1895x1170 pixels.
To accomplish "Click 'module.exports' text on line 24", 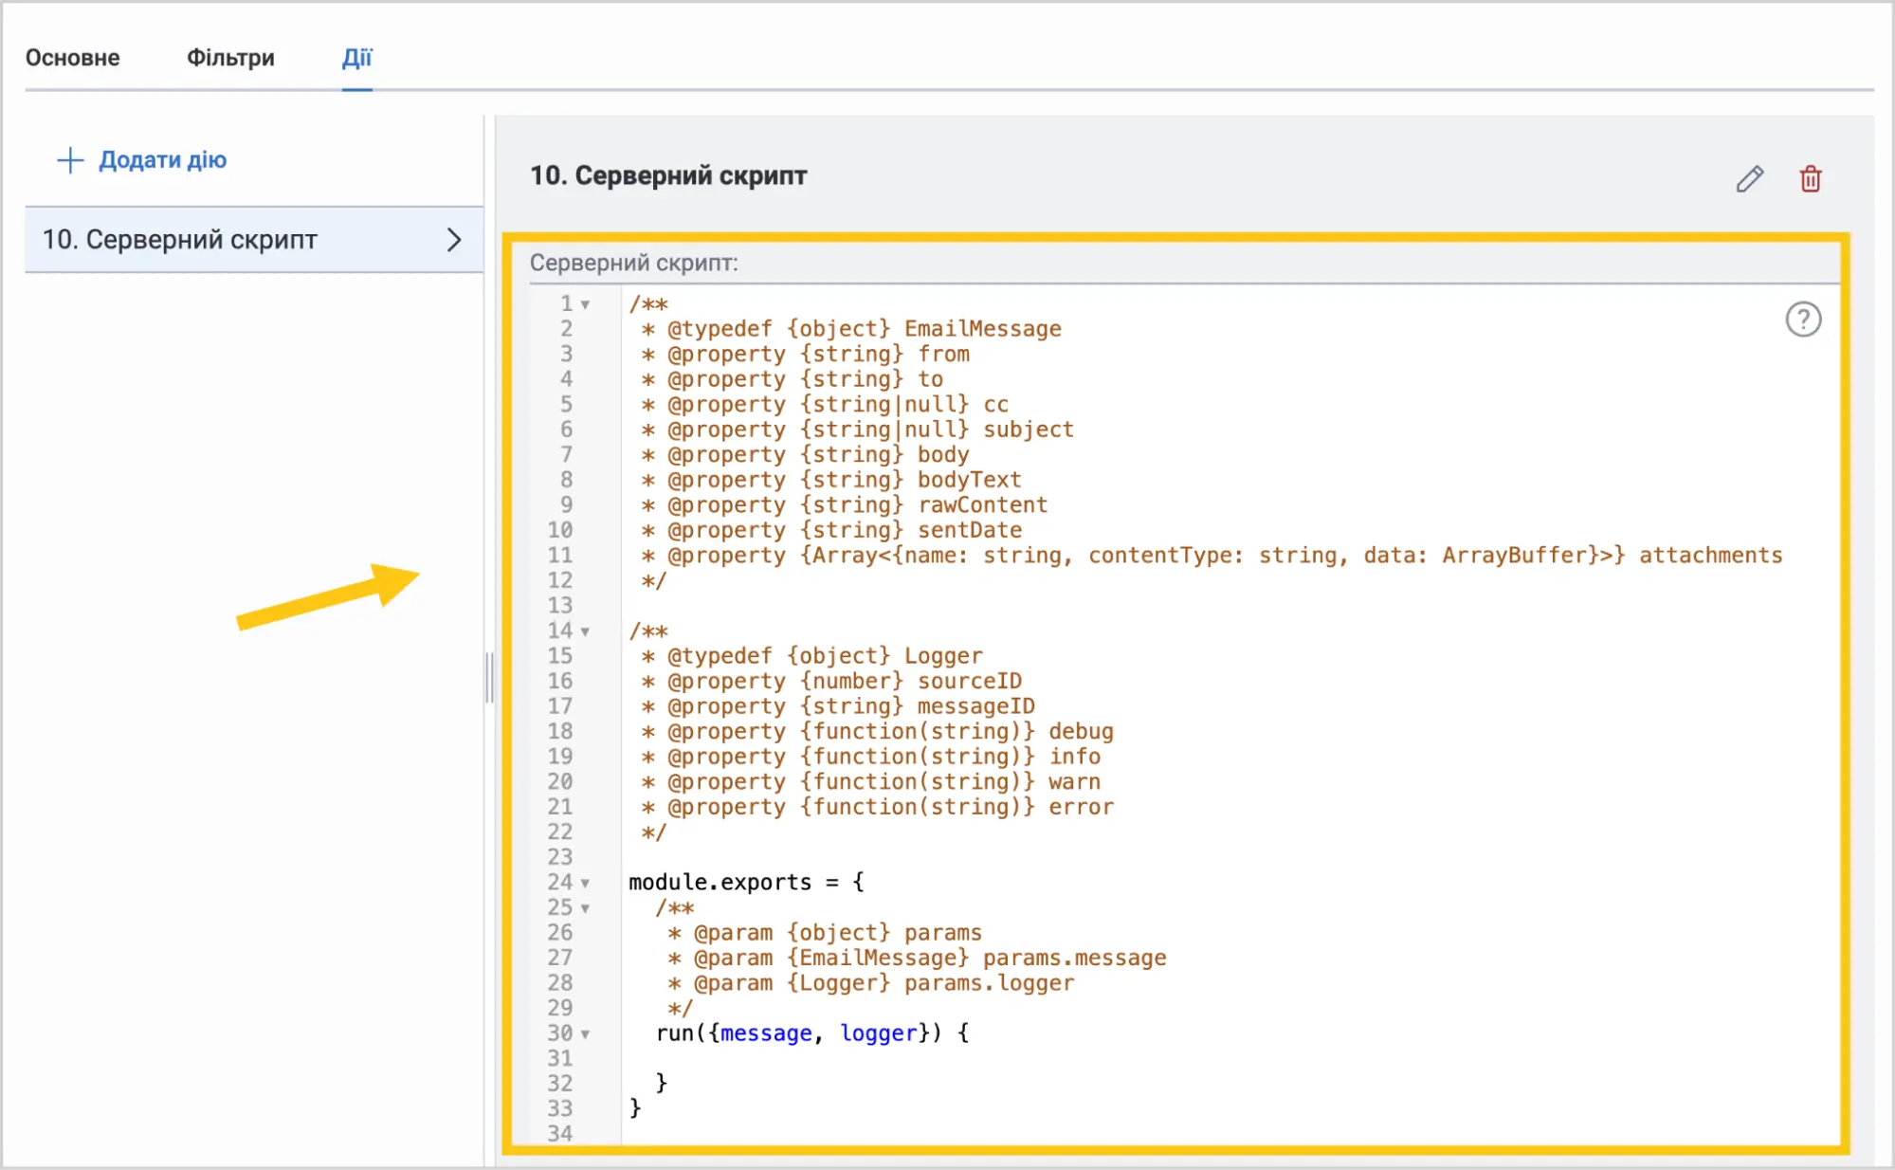I will pos(720,883).
